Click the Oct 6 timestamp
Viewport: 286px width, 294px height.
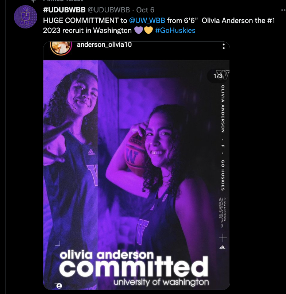pos(145,10)
